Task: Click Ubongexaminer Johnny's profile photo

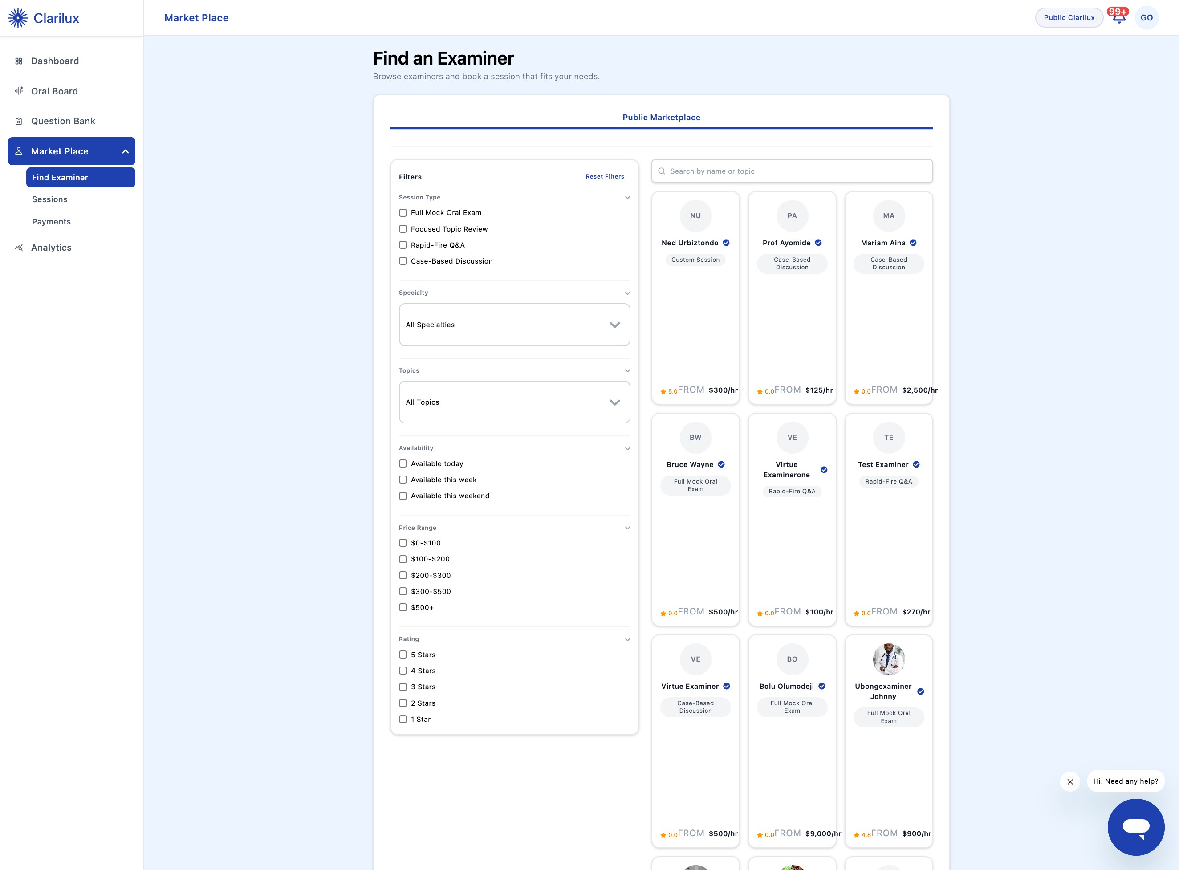Action: [x=889, y=659]
